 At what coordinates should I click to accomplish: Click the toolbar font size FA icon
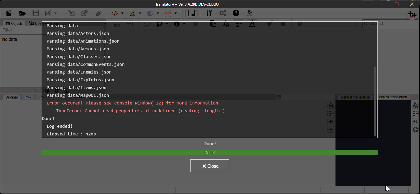226,24
